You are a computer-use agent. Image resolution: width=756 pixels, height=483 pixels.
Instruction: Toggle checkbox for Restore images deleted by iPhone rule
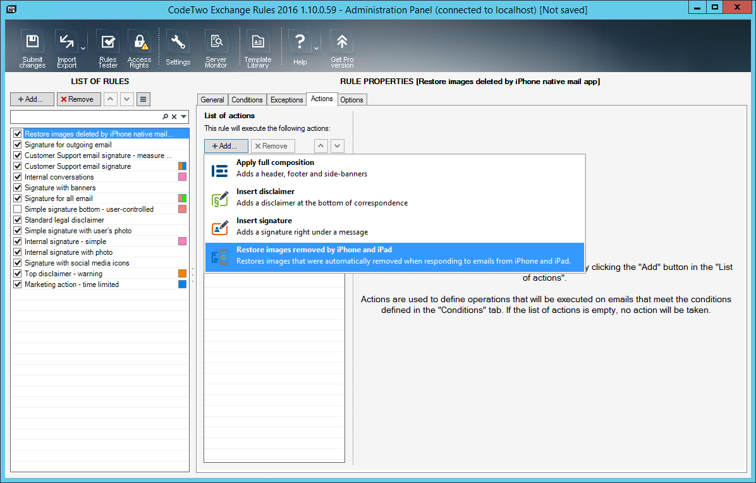pyautogui.click(x=17, y=134)
